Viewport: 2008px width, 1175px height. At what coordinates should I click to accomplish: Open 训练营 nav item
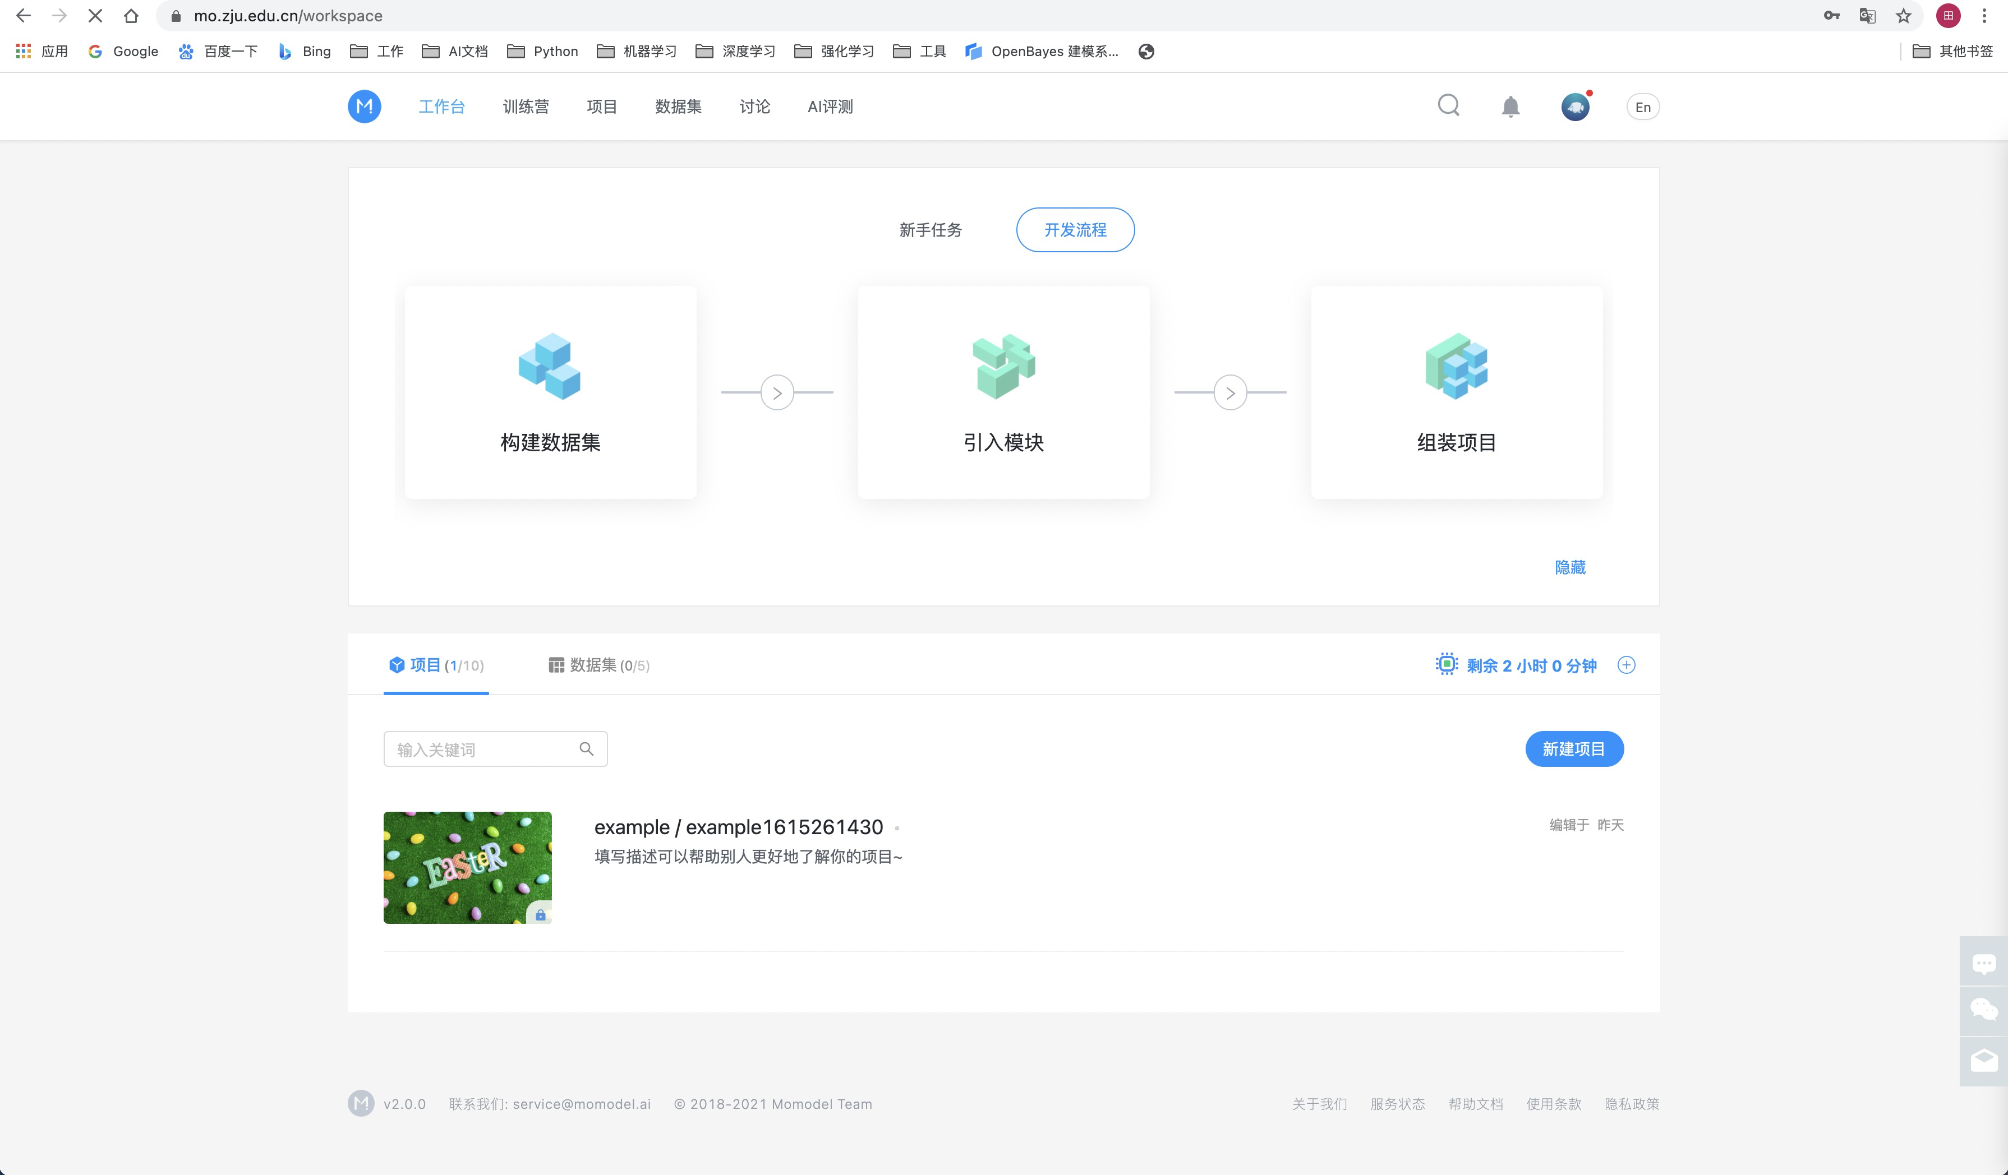pos(526,107)
